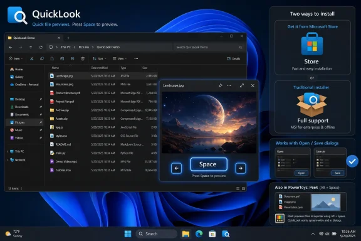This screenshot has width=361, height=241.
Task: Click the right arrow key button in preview
Action: click(241, 168)
